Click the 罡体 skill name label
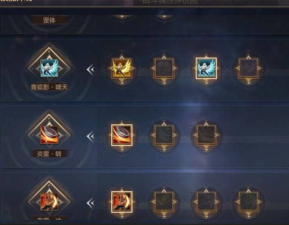 [x=49, y=20]
